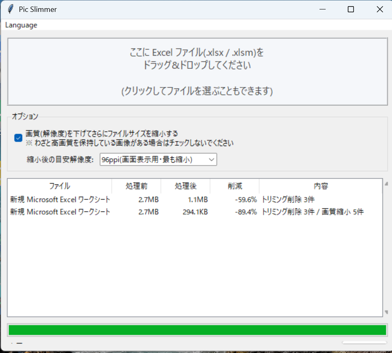Click the Excel file drag-and-drop area
The width and height of the screenshot is (392, 353).
tap(197, 72)
